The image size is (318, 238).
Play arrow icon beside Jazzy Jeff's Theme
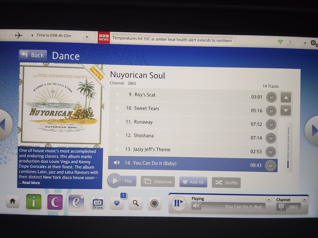[x=117, y=149]
